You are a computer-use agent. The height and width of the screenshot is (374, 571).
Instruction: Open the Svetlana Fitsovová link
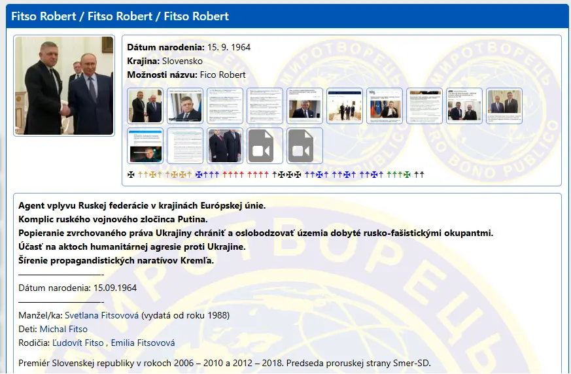(x=101, y=315)
